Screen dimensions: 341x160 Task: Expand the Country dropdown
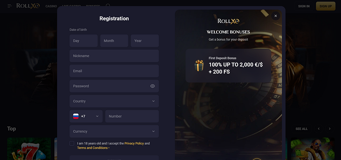pos(114,101)
